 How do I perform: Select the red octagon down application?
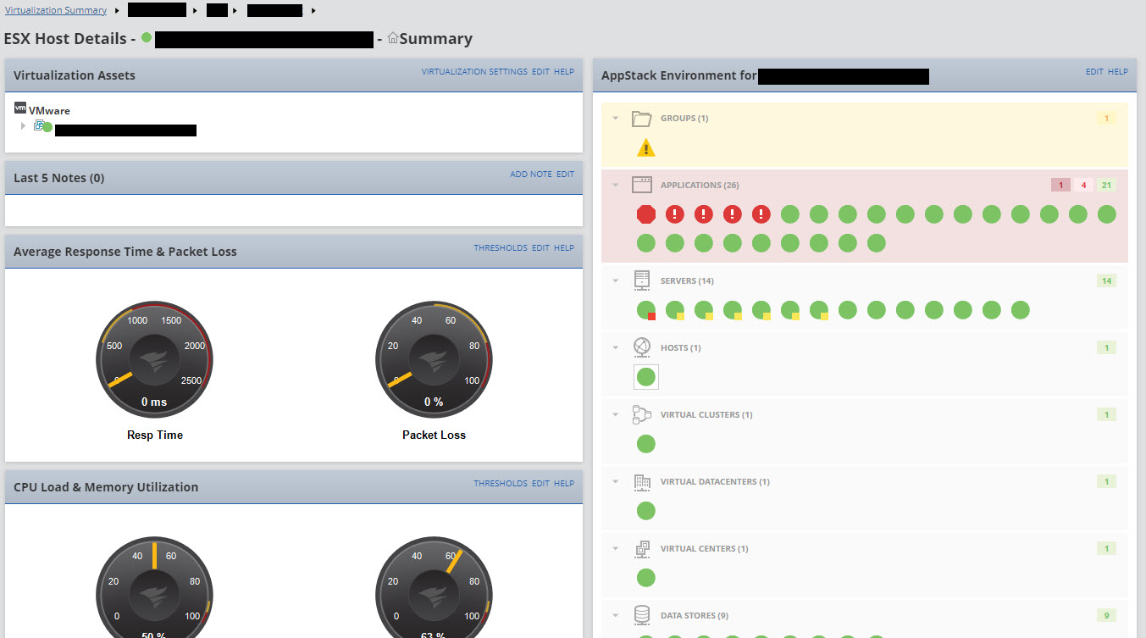645,214
